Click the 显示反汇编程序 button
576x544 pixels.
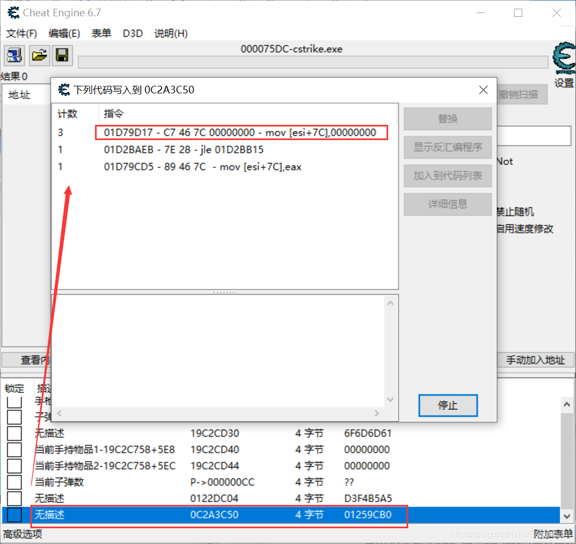pyautogui.click(x=447, y=147)
